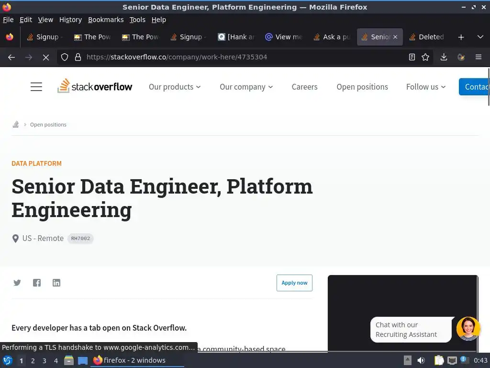The image size is (490, 368).
Task: Switch to workspace 3
Action: (x=45, y=361)
